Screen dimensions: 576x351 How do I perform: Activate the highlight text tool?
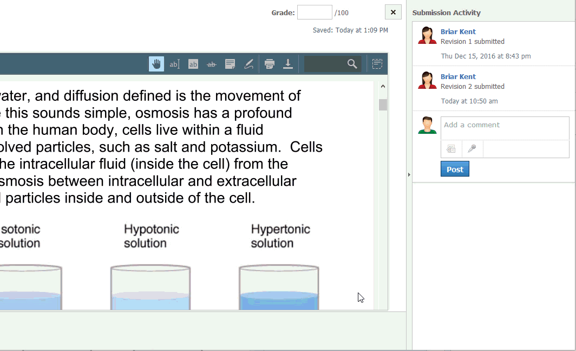(x=193, y=64)
